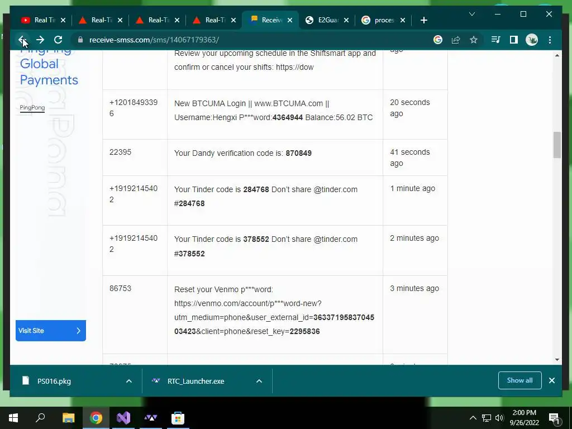Image resolution: width=572 pixels, height=429 pixels.
Task: Click Tinder code 378552 message
Action: [266, 246]
